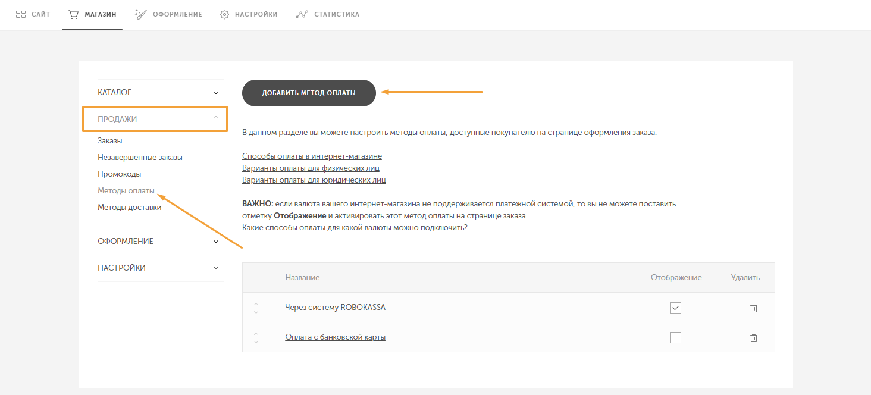This screenshot has height=395, width=871.
Task: Click the shopping cart icon for МАГАЗИН
Action: click(x=73, y=14)
